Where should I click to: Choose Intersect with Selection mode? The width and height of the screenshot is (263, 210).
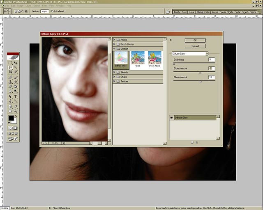coord(26,11)
